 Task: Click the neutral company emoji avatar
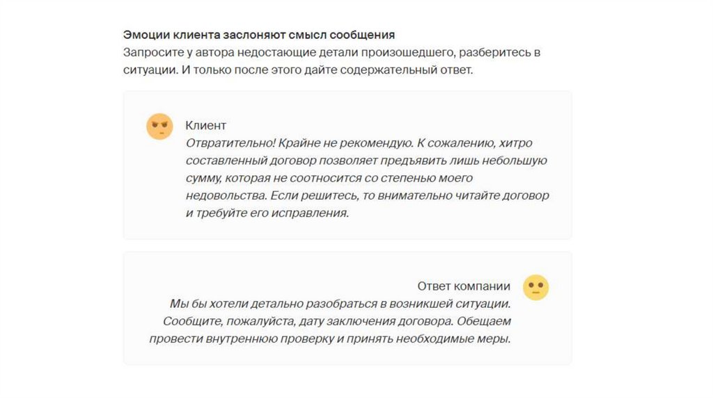(x=535, y=286)
